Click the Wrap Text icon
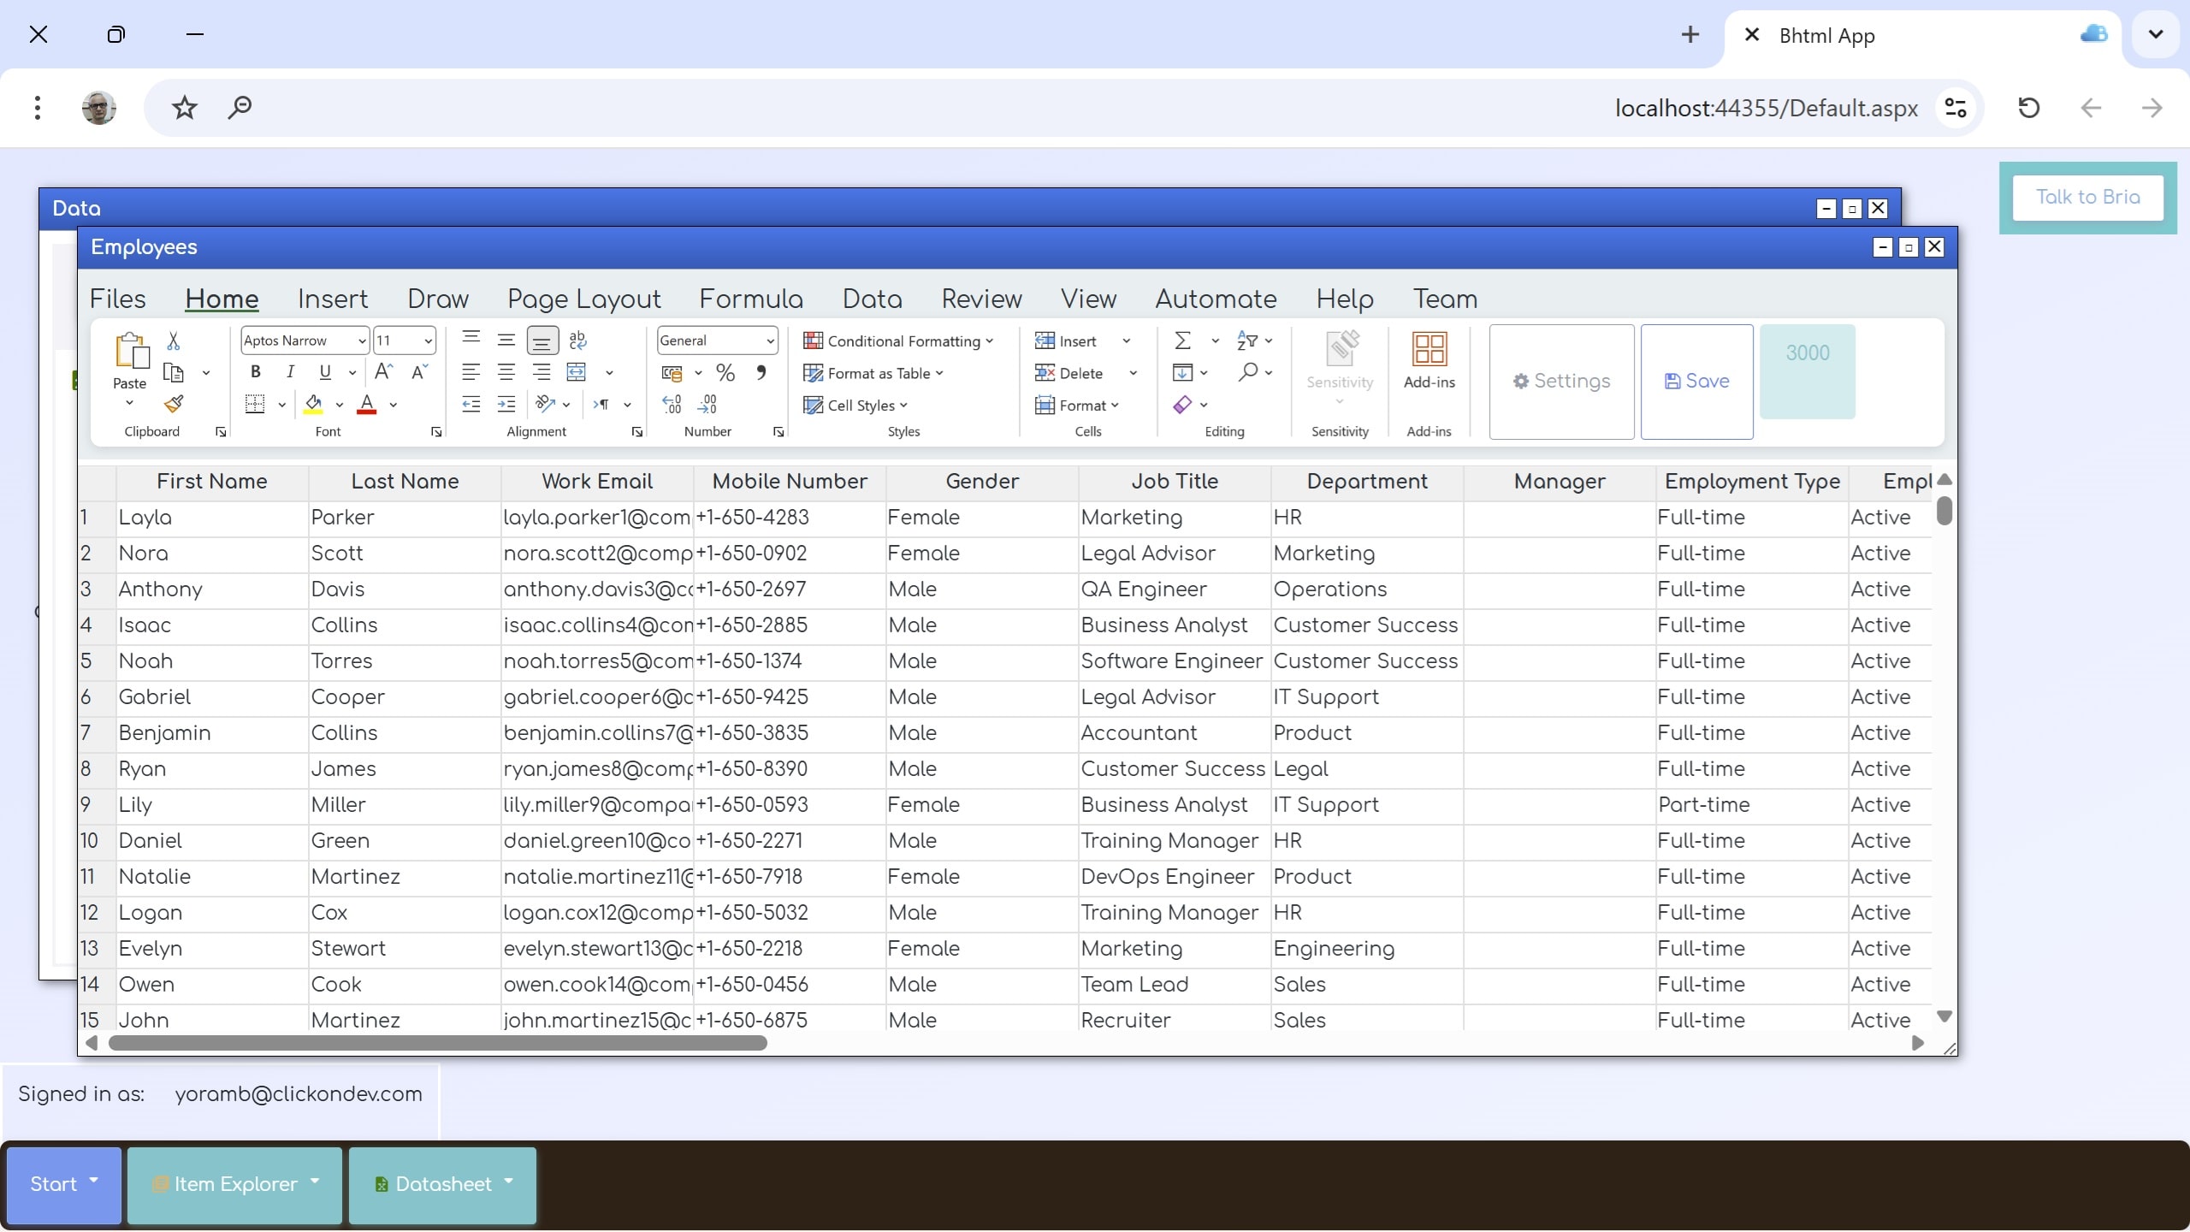Screen dimensions: 2190x1232 tap(578, 341)
